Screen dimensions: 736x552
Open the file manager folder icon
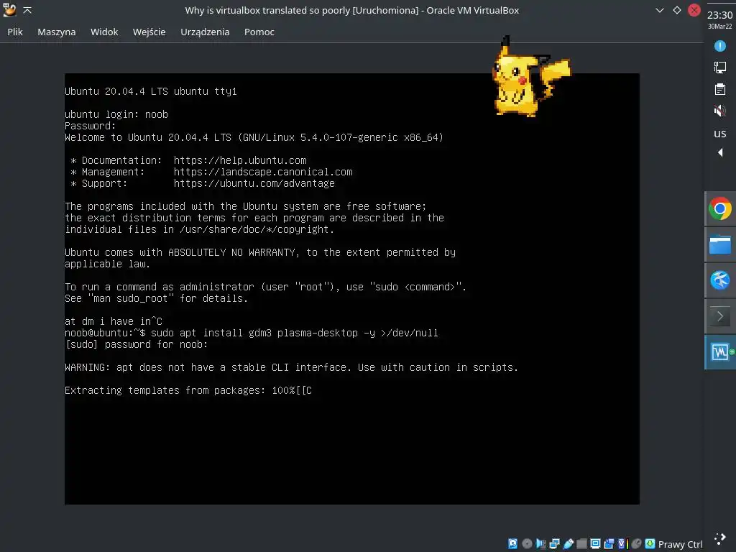coord(719,244)
